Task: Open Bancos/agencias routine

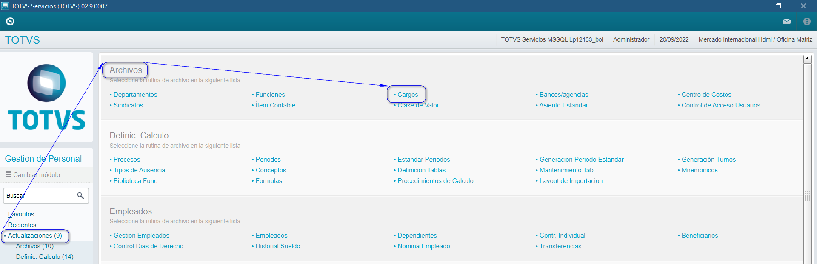Action: 564,95
